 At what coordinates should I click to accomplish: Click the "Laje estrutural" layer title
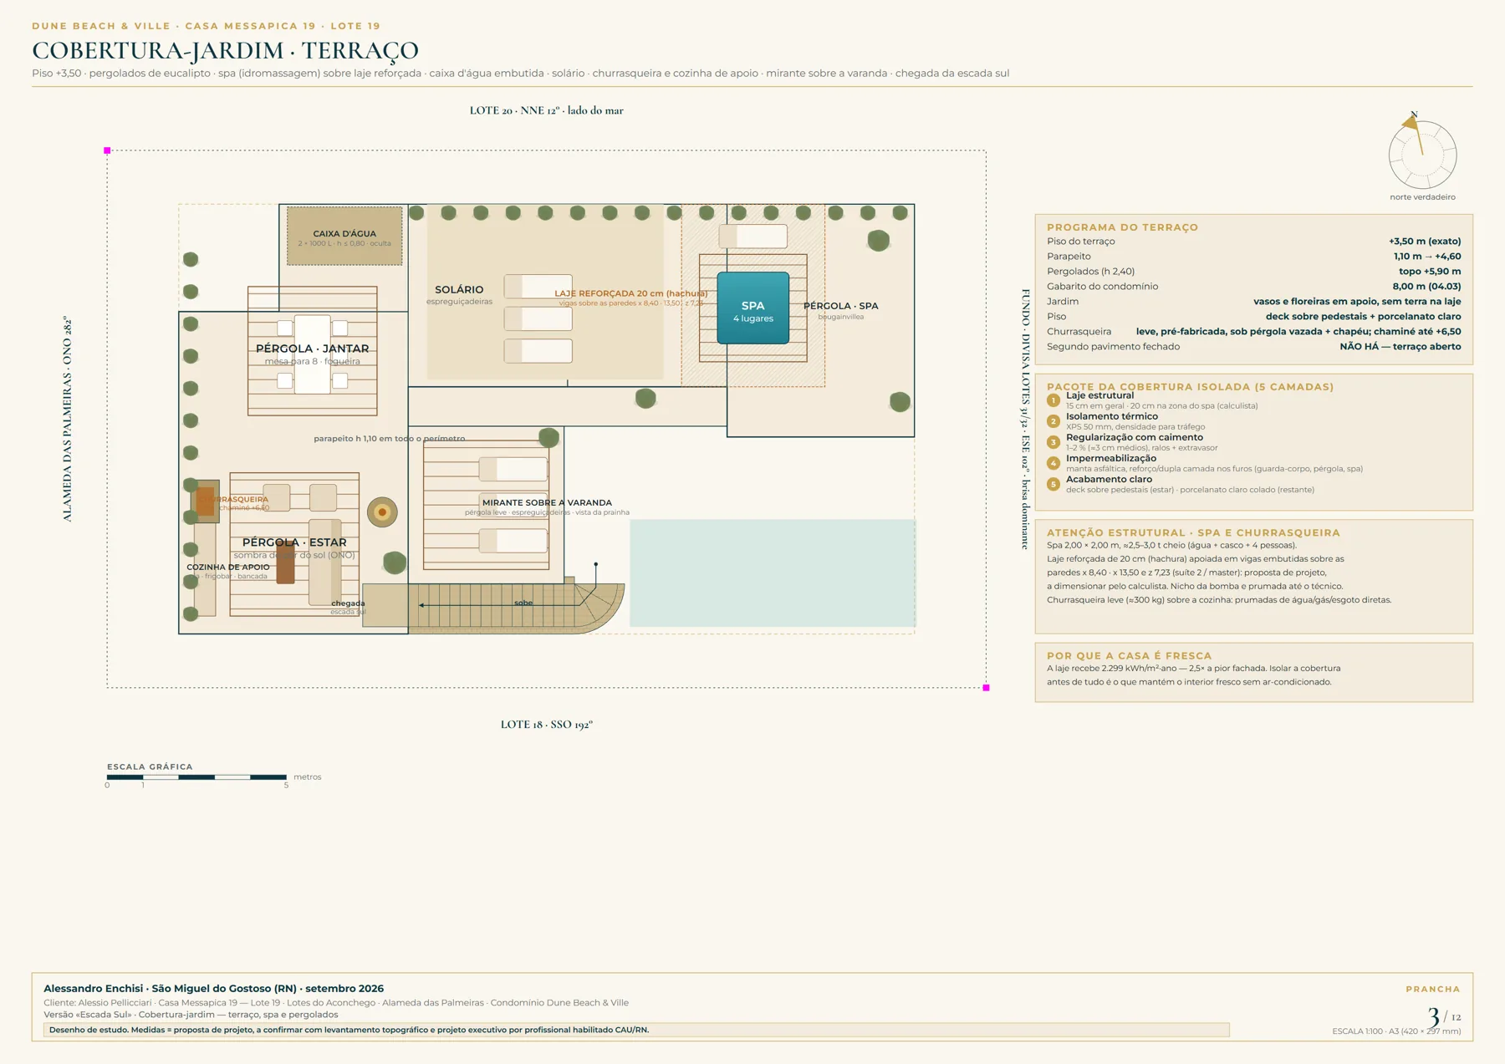coord(1099,395)
